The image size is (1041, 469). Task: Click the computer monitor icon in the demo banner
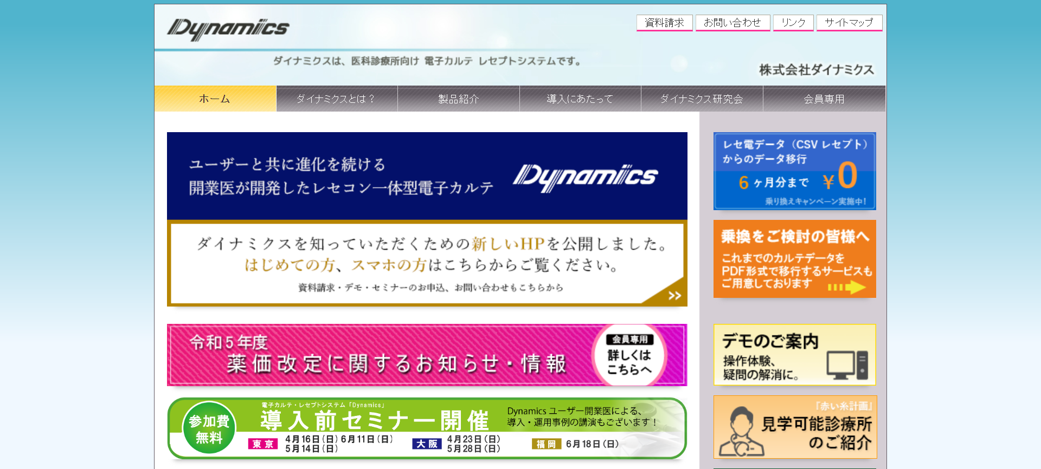tap(846, 364)
